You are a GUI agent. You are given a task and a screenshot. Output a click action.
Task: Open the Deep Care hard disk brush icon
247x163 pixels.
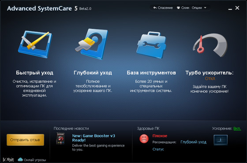click(91, 44)
